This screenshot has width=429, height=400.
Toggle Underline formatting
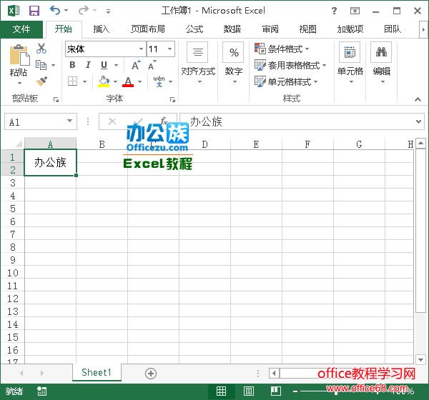pyautogui.click(x=104, y=65)
